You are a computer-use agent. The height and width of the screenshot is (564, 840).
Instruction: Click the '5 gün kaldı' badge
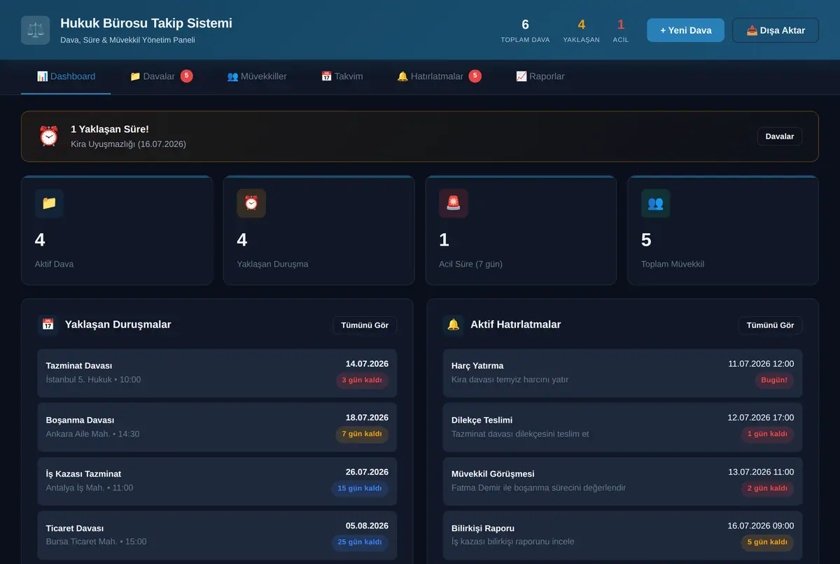768,542
